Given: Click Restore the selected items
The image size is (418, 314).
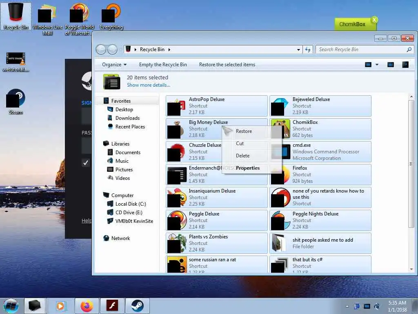Looking at the screenshot, I should 227,65.
